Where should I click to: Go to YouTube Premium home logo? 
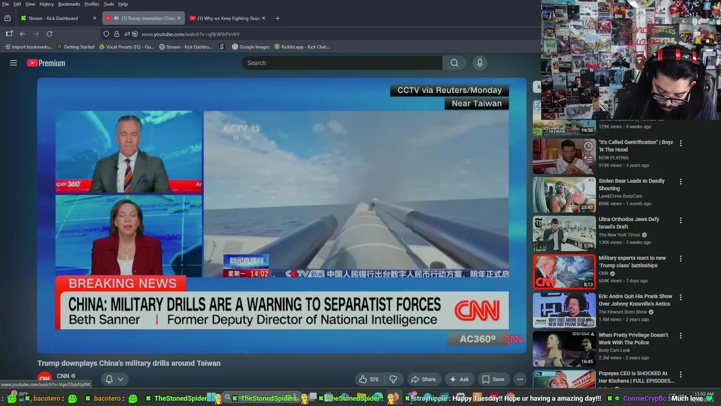click(x=46, y=63)
